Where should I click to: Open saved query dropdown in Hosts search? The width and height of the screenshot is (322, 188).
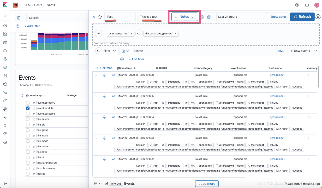(x=21, y=18)
